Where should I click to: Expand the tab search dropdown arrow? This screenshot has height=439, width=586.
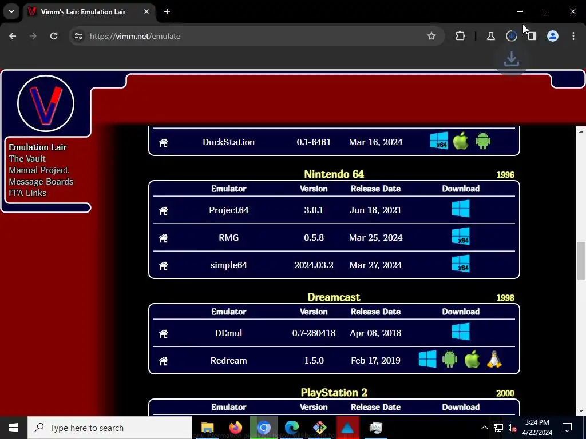11,11
